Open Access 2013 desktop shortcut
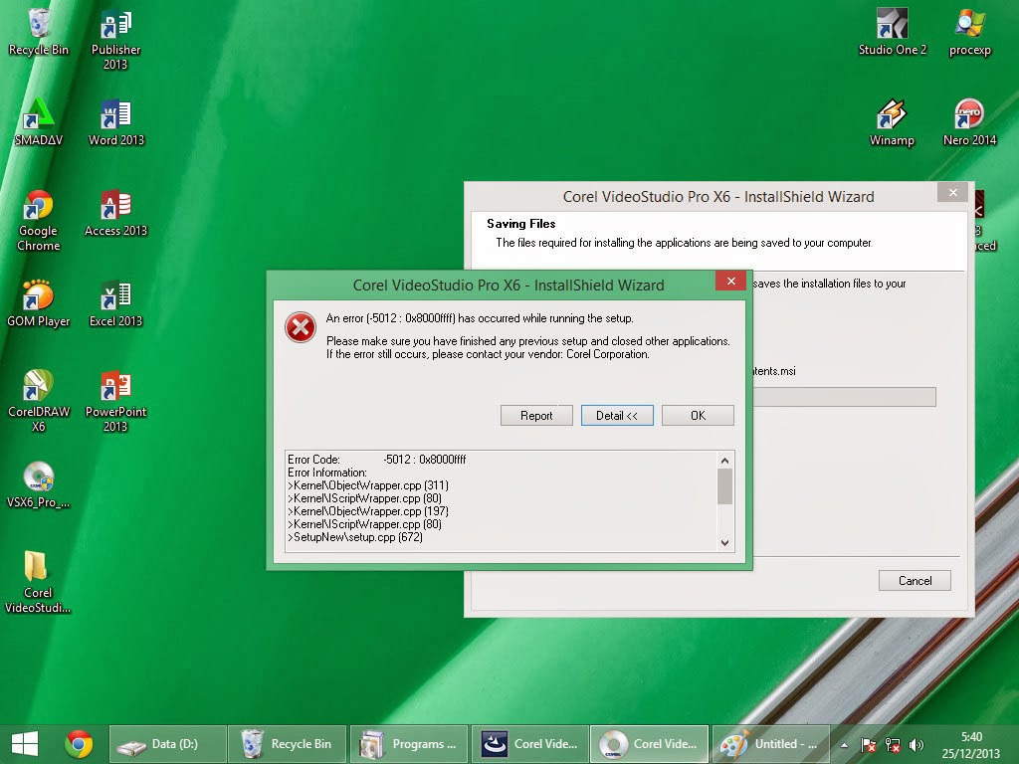Screen dimensions: 1019x764 coord(115,213)
